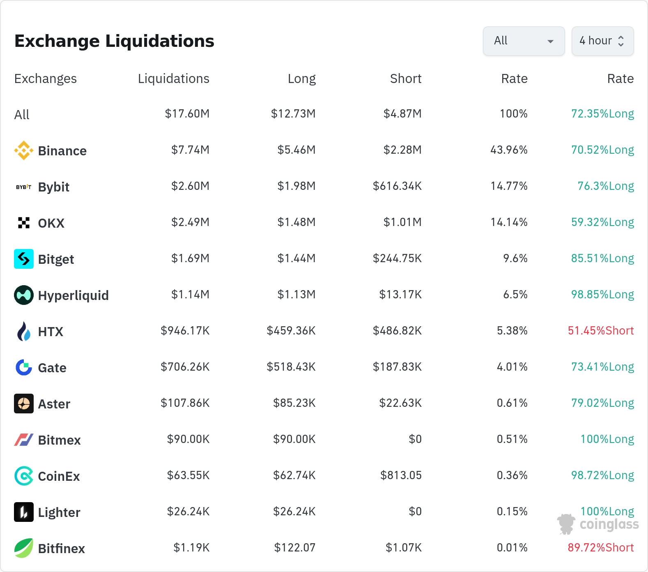Click the Bitget logo icon
Image resolution: width=648 pixels, height=572 pixels.
tap(24, 259)
